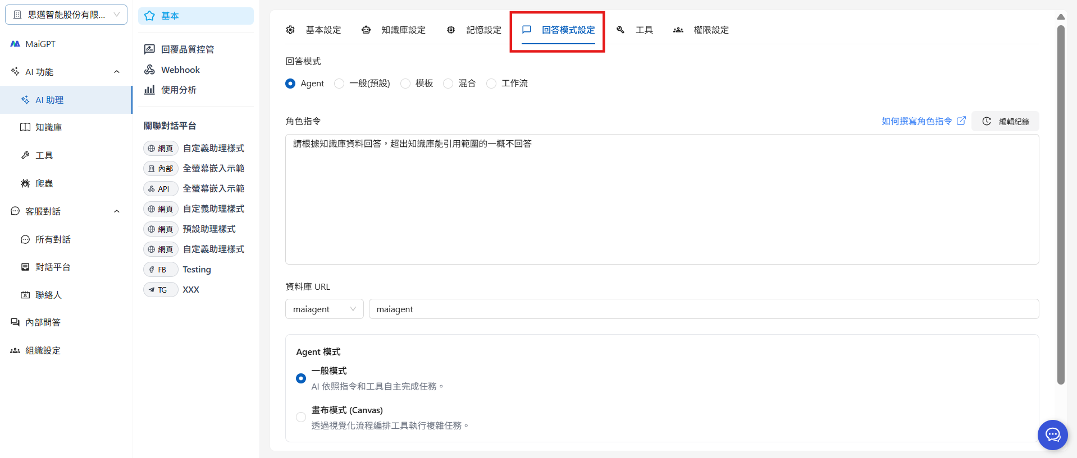Open the organization selector dropdown

(x=66, y=15)
